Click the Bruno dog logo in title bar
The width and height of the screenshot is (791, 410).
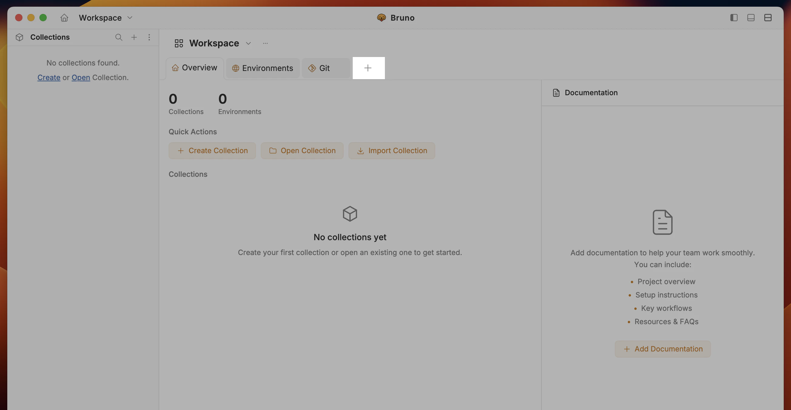[381, 18]
